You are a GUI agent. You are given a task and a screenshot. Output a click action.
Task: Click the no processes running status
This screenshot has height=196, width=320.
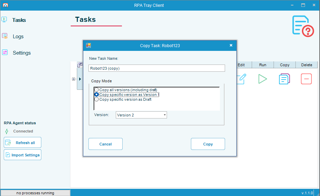pos(35,193)
